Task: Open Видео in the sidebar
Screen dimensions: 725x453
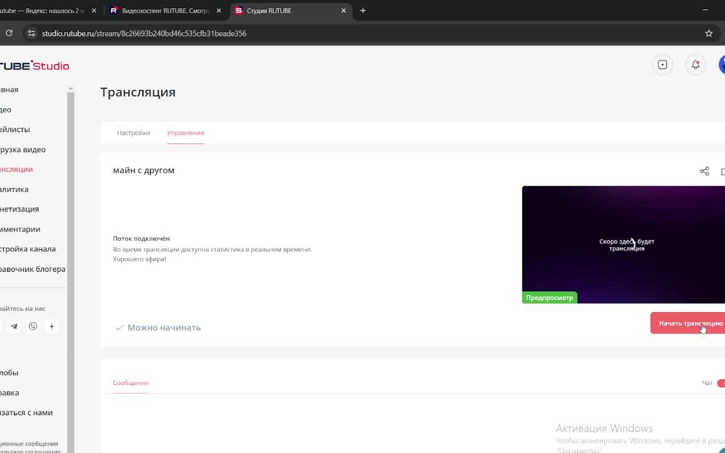Action: 6,109
